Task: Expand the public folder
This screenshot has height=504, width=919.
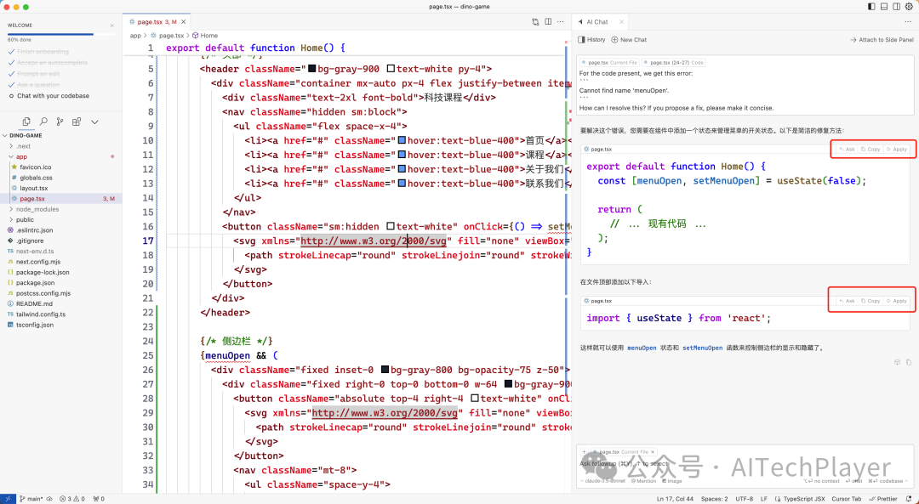Action: coord(25,219)
